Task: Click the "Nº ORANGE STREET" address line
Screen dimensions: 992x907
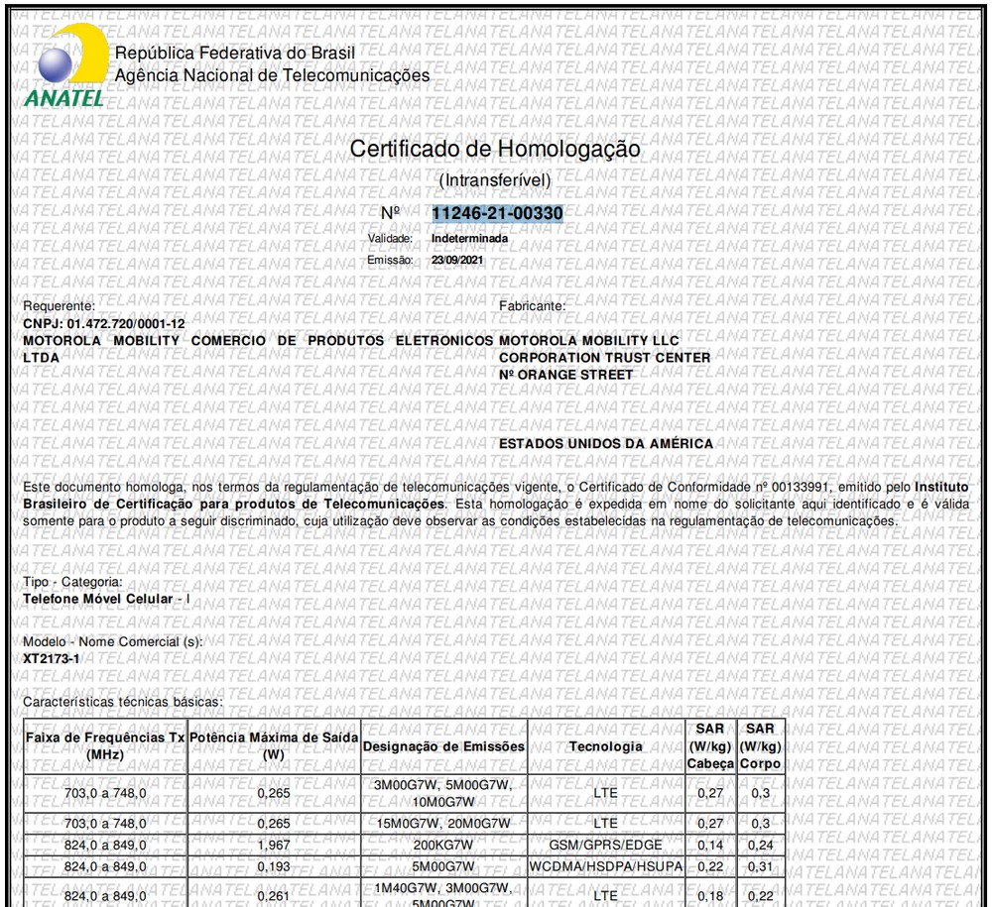Action: coord(565,376)
